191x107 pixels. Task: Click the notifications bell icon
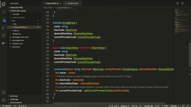[x=188, y=106]
